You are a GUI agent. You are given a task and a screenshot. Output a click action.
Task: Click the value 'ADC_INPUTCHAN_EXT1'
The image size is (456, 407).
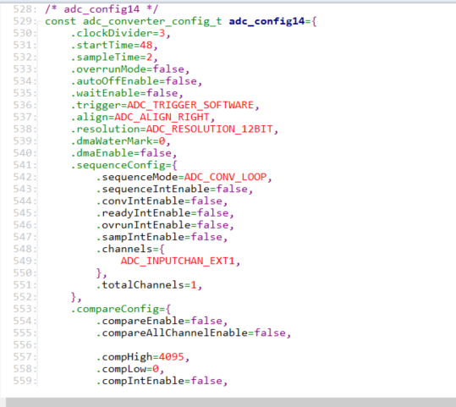pyautogui.click(x=178, y=261)
